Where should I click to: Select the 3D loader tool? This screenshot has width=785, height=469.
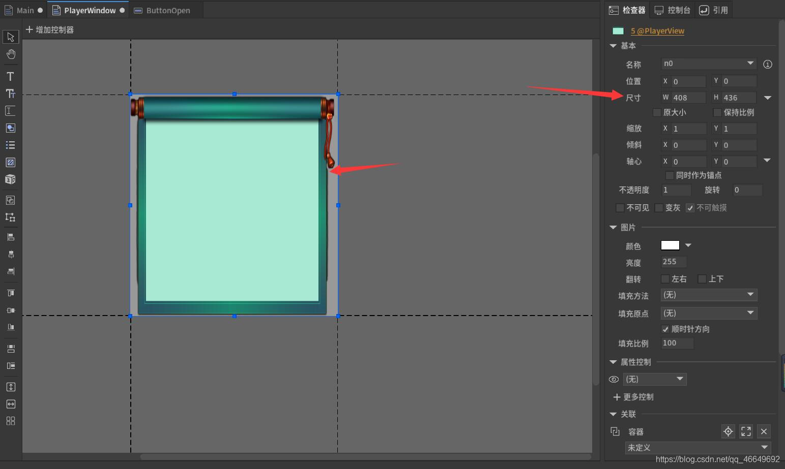(10, 179)
